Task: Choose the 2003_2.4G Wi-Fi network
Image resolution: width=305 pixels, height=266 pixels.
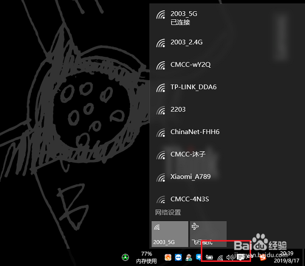Action: [x=227, y=42]
